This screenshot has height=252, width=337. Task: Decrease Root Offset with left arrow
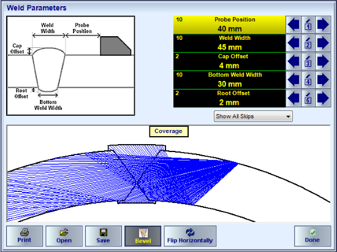pos(293,98)
